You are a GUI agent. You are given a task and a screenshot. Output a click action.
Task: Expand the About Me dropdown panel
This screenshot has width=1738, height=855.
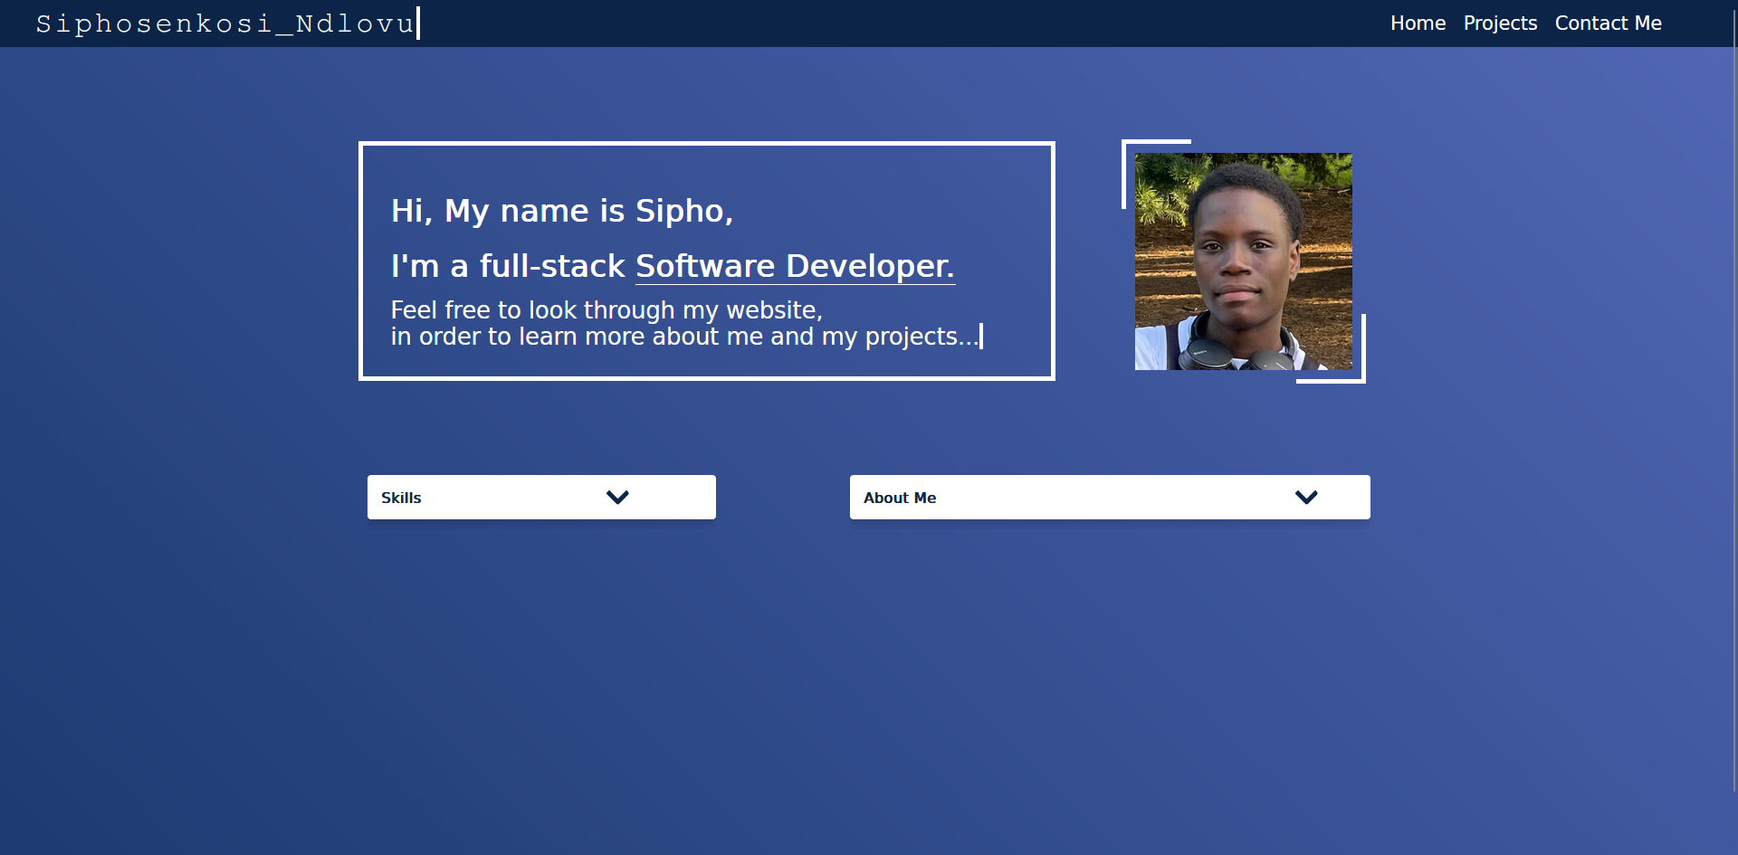1110,497
